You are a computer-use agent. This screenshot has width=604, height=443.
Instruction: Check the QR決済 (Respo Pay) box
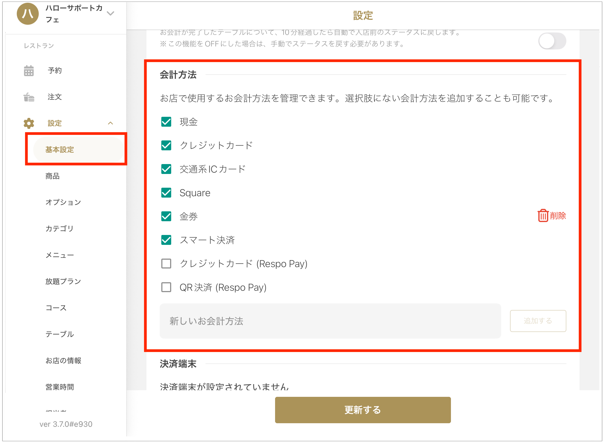coord(166,287)
